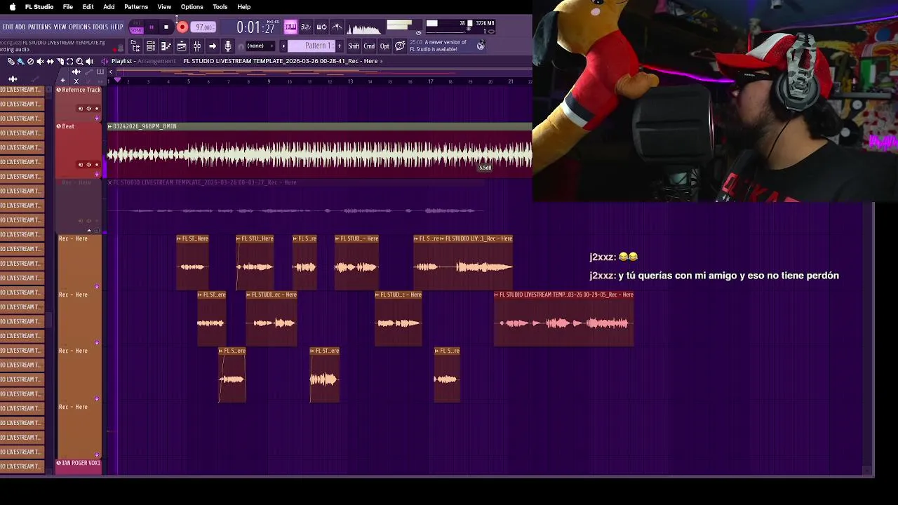
Task: Stop playback in transport
Action: pyautogui.click(x=166, y=27)
